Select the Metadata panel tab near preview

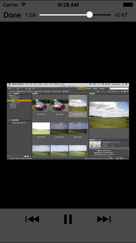[x=92, y=140]
